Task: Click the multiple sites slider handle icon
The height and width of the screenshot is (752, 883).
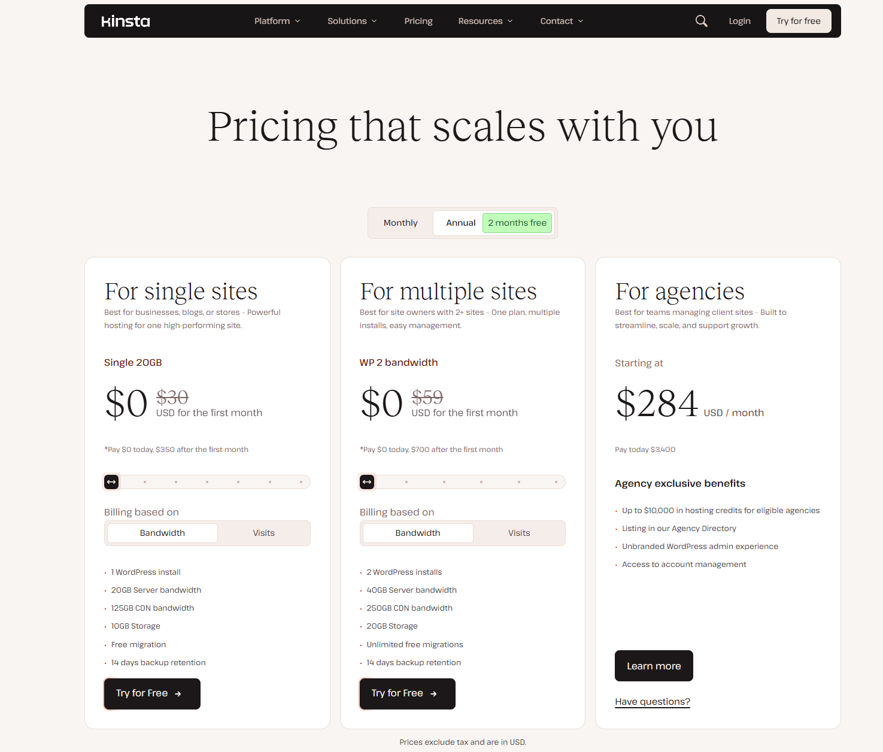Action: pyautogui.click(x=367, y=482)
